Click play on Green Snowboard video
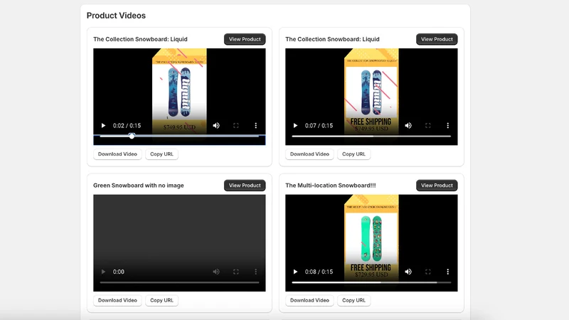The image size is (569, 320). coord(103,272)
